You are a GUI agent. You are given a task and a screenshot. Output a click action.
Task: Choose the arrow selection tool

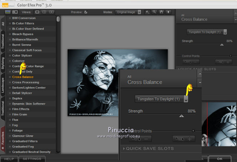pos(148,12)
